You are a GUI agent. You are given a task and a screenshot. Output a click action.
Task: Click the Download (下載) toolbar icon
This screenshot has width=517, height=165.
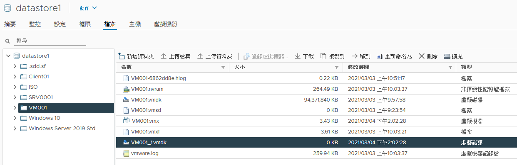tap(298, 56)
